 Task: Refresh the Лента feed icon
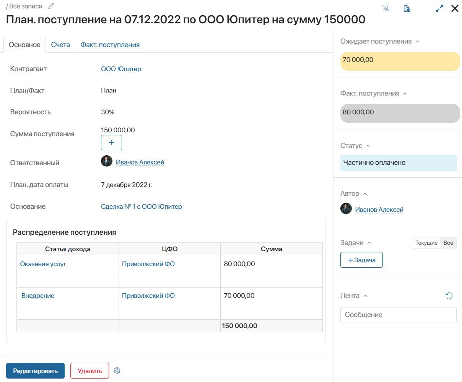(449, 296)
